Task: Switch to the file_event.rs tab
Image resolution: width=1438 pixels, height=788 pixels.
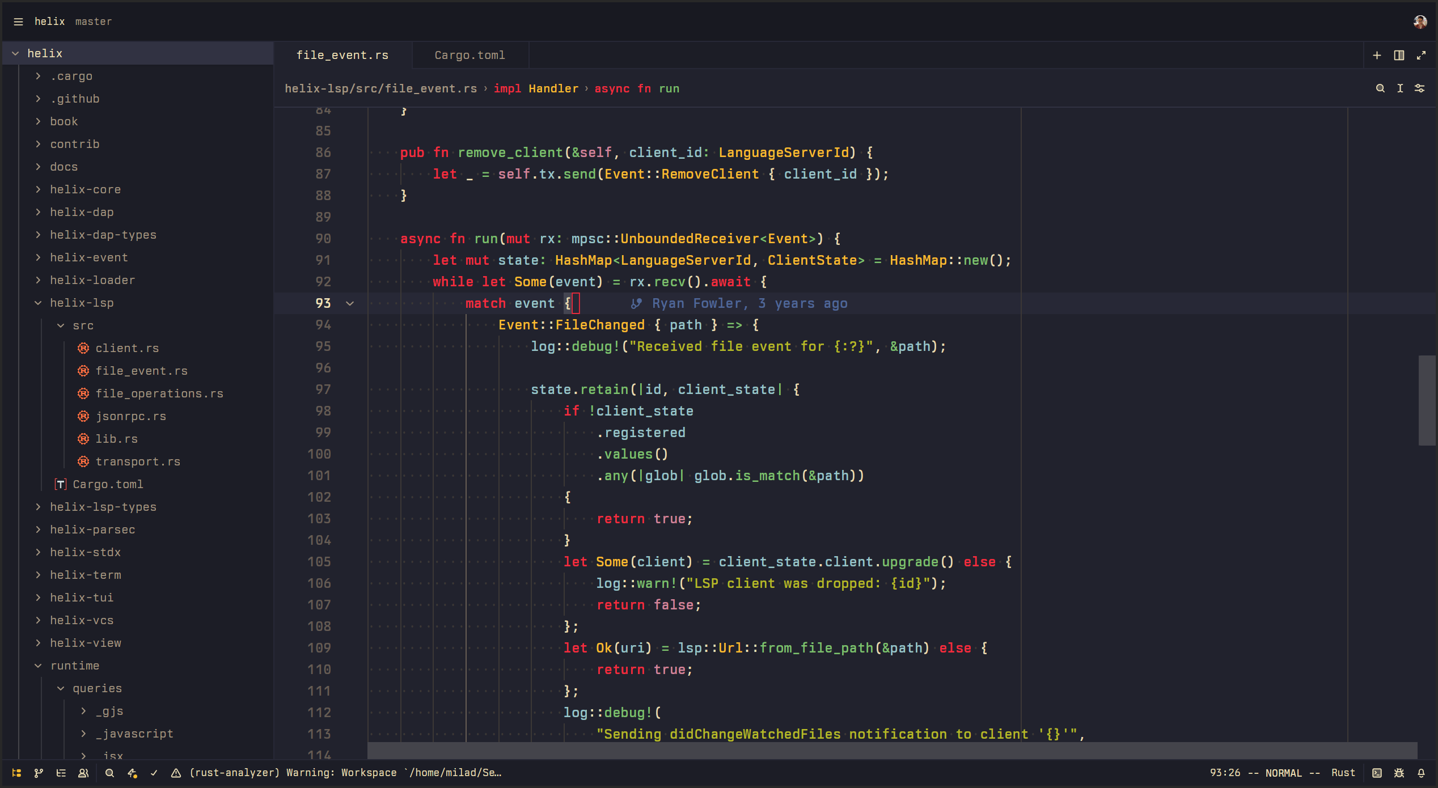Action: [342, 55]
